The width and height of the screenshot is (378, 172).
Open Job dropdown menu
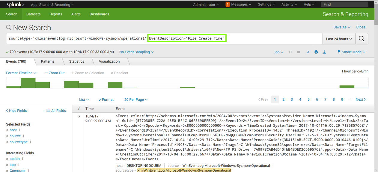(x=278, y=52)
